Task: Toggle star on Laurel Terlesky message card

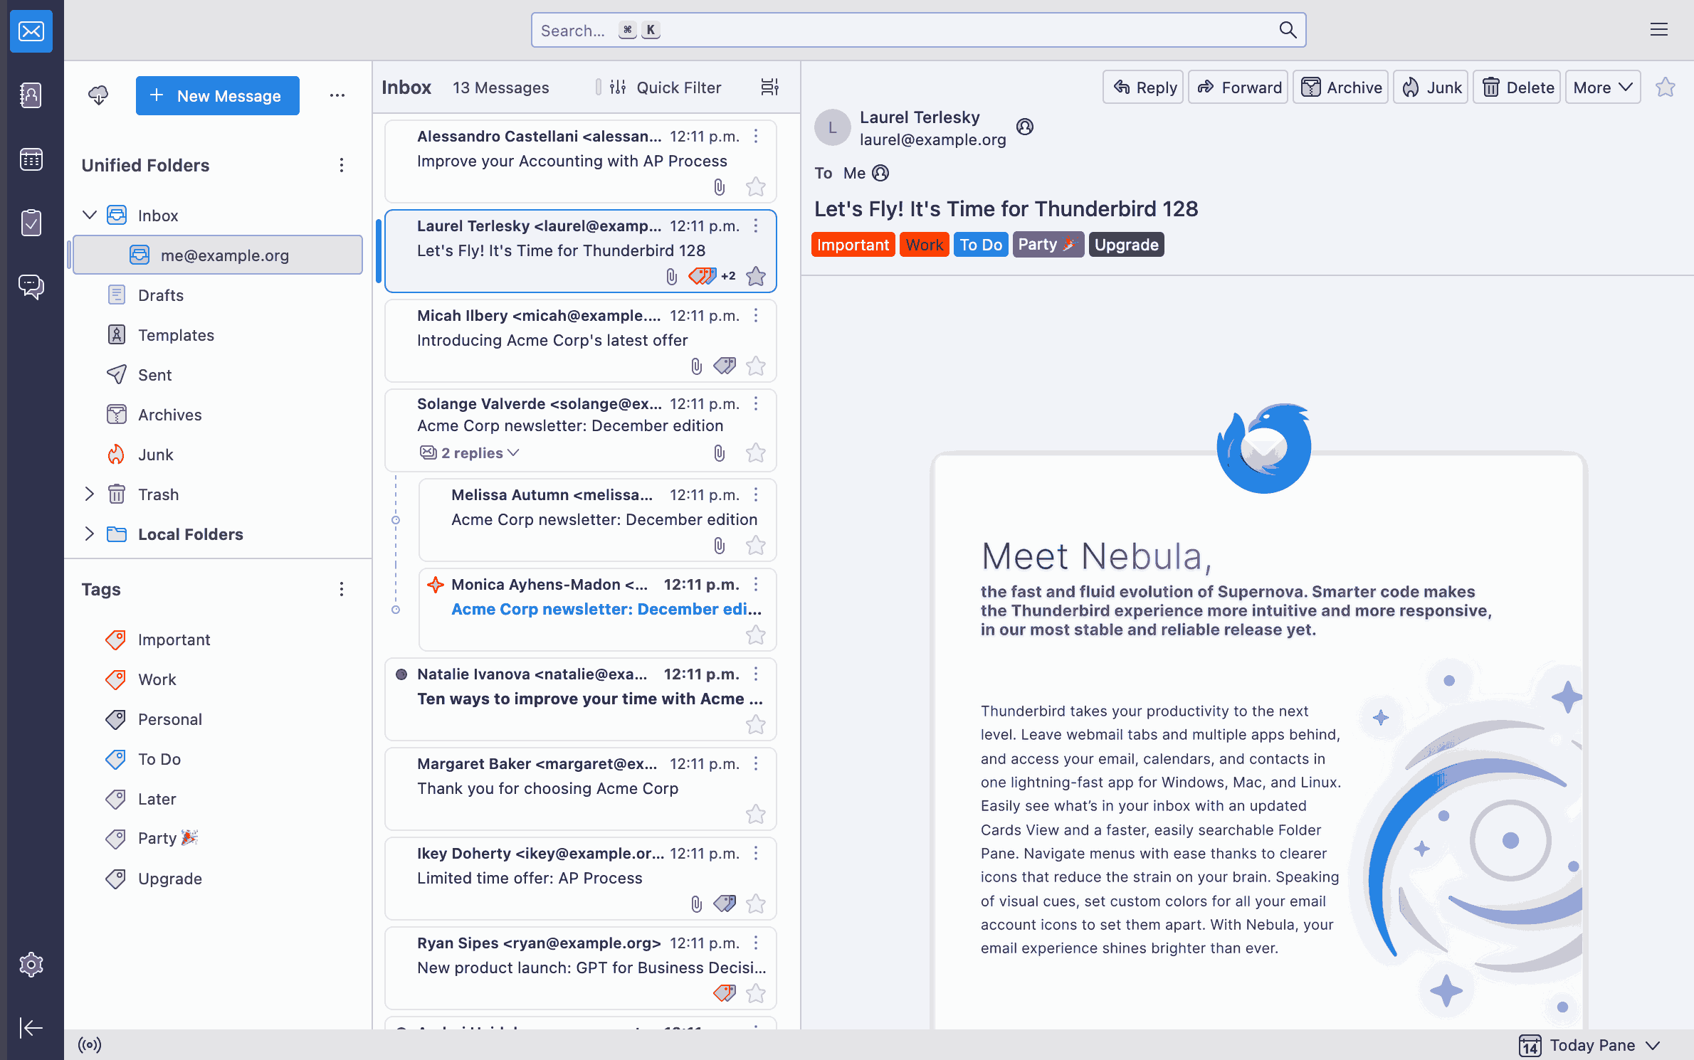Action: coord(756,276)
